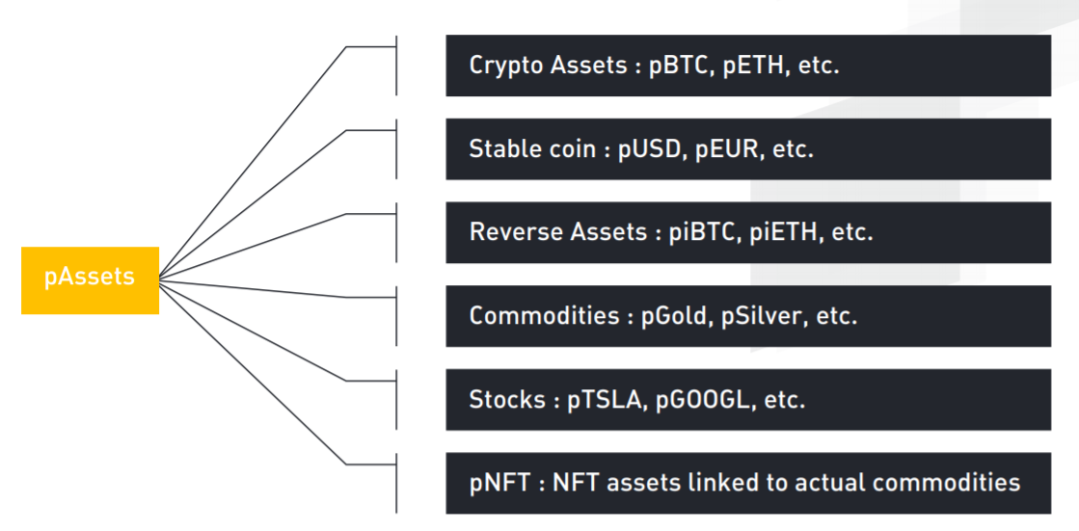The width and height of the screenshot is (1079, 531).
Task: Open the Reverse Assets piBTC bar
Action: (748, 232)
